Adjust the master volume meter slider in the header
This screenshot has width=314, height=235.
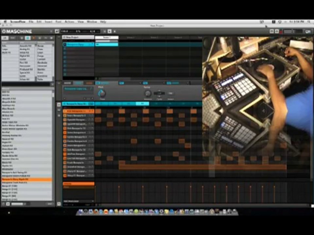(293, 32)
